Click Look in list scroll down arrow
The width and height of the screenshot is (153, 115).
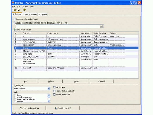[x=49, y=101]
